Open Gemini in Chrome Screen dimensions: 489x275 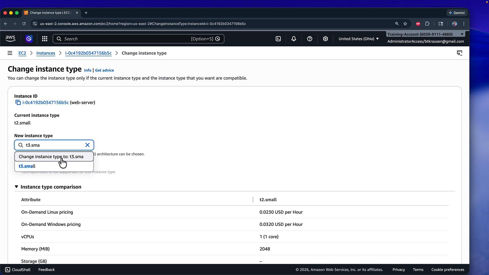point(457,13)
